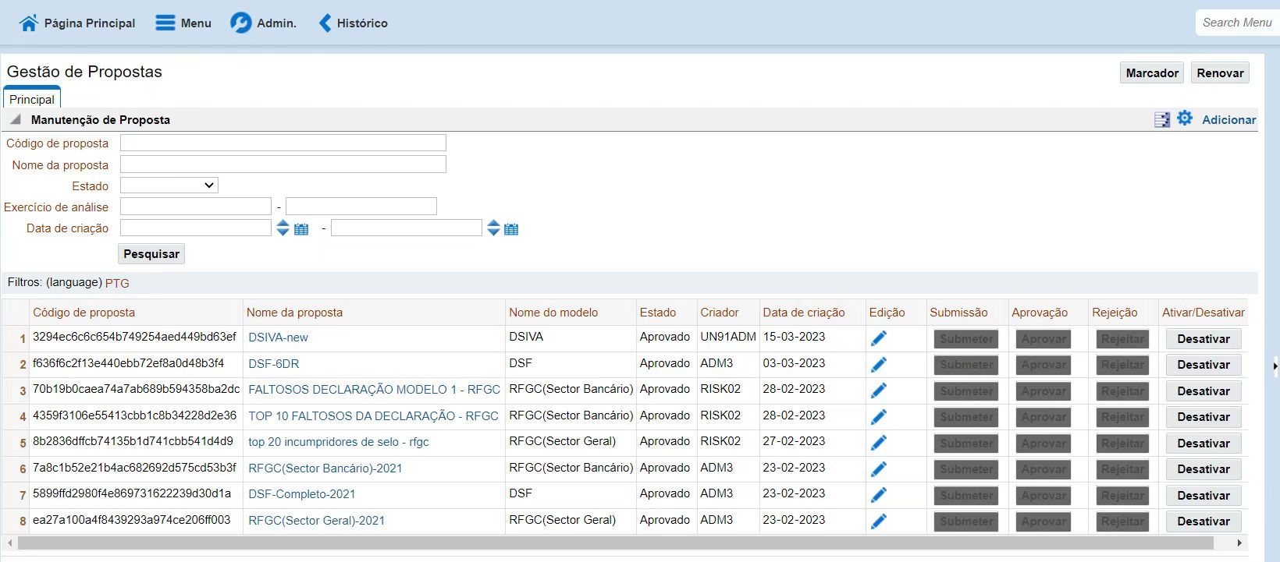This screenshot has height=562, width=1280.
Task: Edit DSIVA-new proposal with pencil icon
Action: click(x=879, y=338)
